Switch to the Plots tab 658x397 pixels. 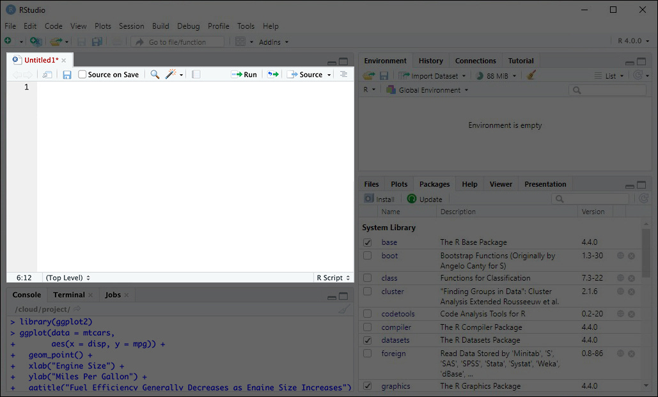point(399,184)
